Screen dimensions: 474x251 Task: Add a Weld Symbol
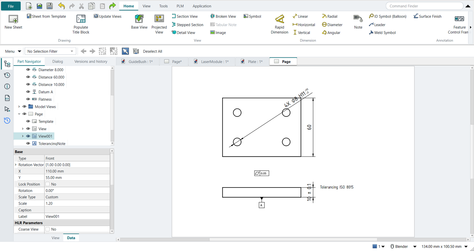coord(382,32)
